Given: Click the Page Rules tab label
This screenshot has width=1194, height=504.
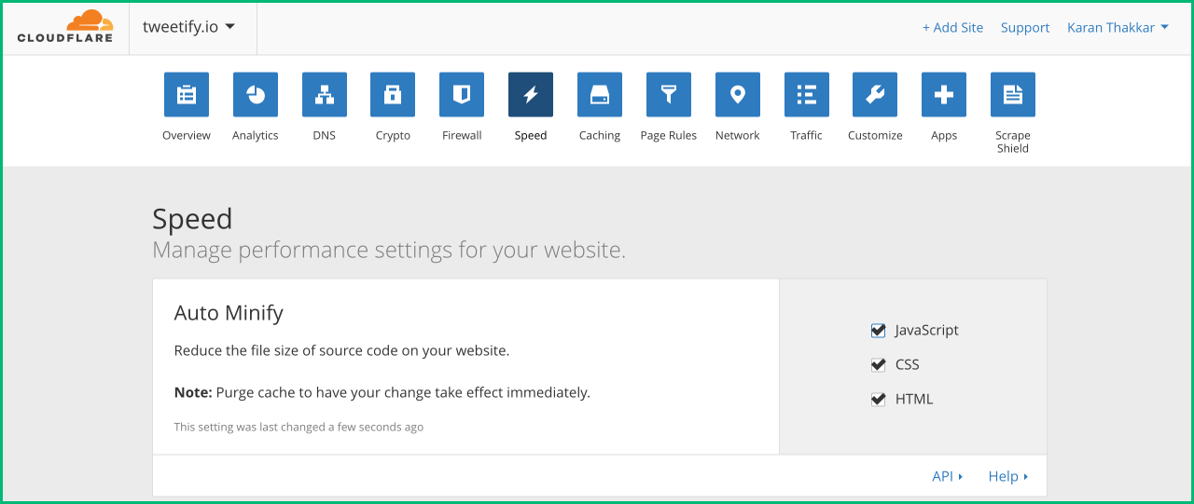Looking at the screenshot, I should coord(669,135).
